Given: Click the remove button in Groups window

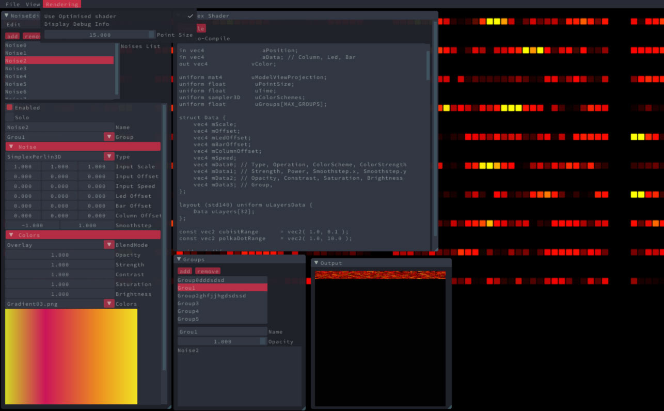Looking at the screenshot, I should [208, 271].
